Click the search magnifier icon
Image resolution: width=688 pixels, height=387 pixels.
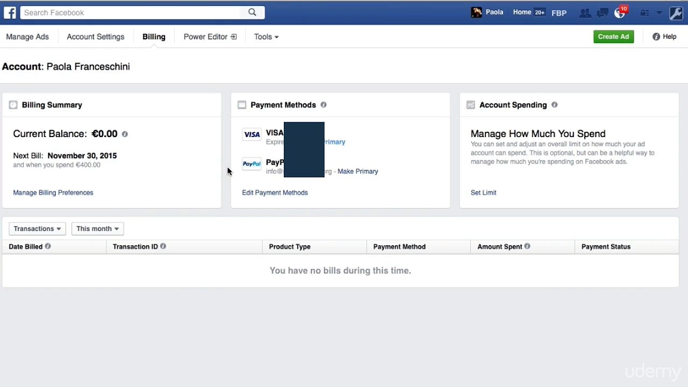point(252,12)
